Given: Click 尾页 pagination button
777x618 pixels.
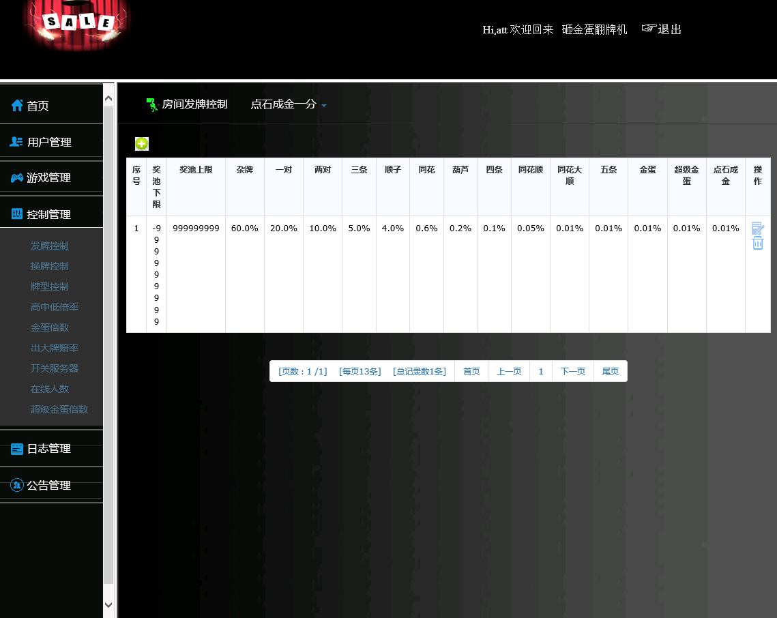Looking at the screenshot, I should [610, 371].
